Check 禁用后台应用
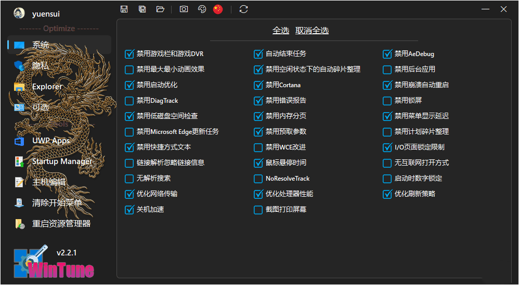The image size is (519, 285). (x=387, y=70)
